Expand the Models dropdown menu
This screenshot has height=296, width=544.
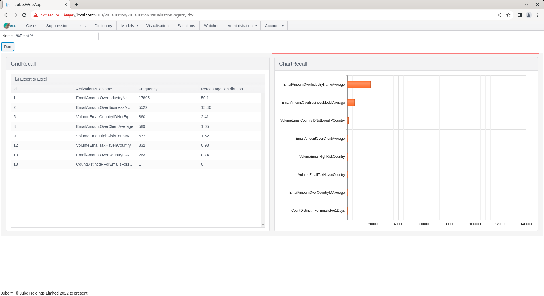[130, 26]
